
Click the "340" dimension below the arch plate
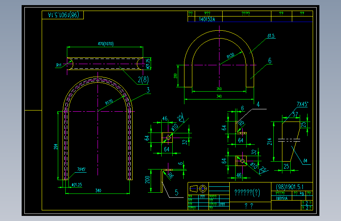point(219,96)
